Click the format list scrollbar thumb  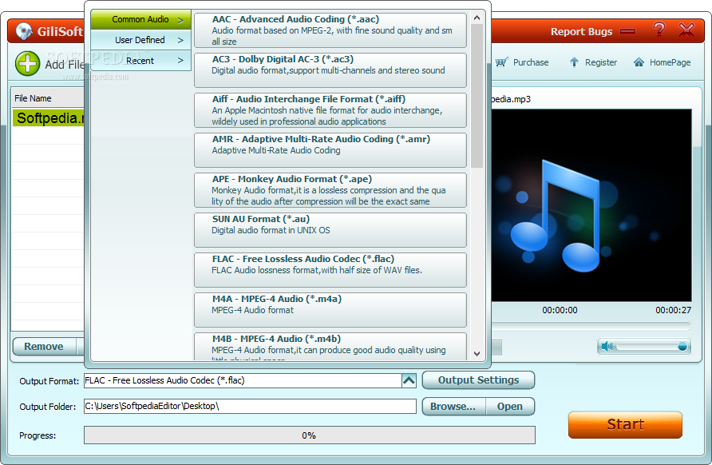(477, 96)
